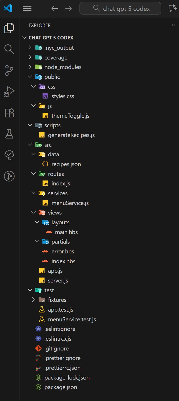Open the Extensions view icon
This screenshot has width=179, height=401.
(9, 113)
